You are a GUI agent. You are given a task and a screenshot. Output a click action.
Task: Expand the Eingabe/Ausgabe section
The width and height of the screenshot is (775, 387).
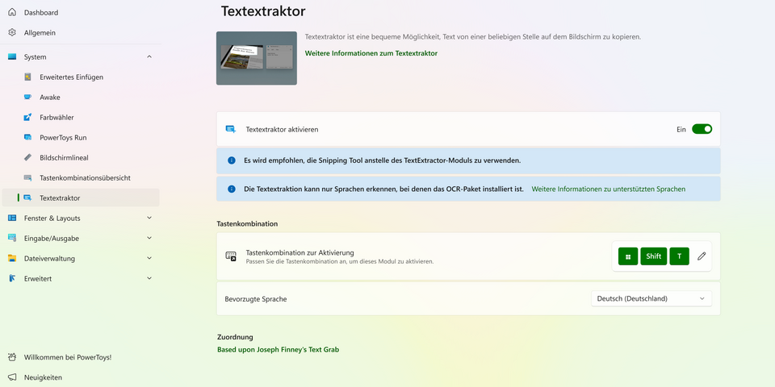tap(149, 239)
